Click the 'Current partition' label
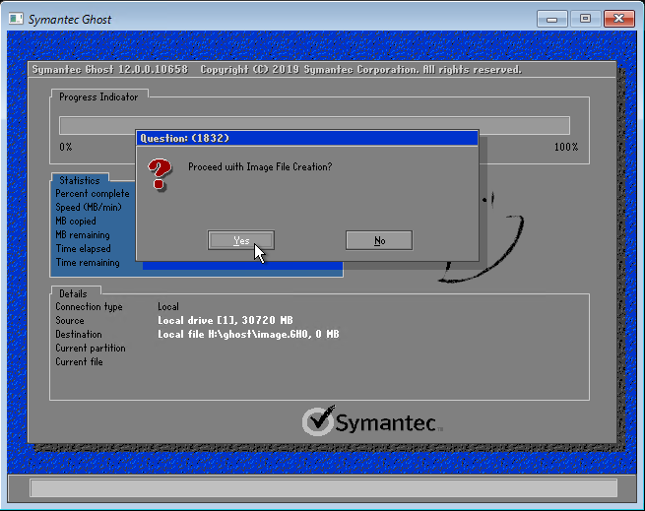The width and height of the screenshot is (645, 511). tap(91, 349)
